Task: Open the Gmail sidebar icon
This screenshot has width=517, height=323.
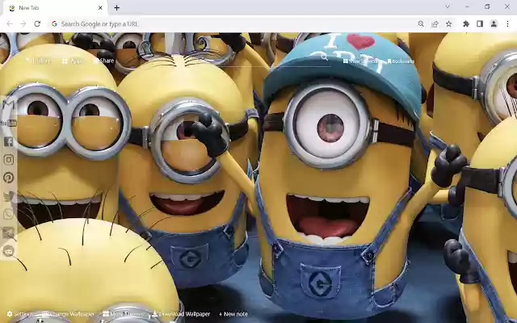Action: (x=9, y=106)
